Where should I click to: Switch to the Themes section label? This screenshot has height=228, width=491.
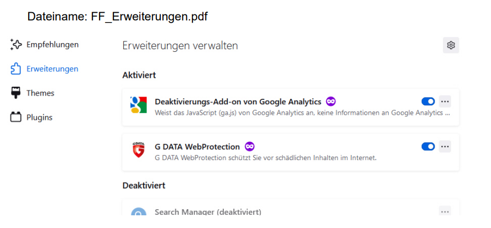[40, 93]
